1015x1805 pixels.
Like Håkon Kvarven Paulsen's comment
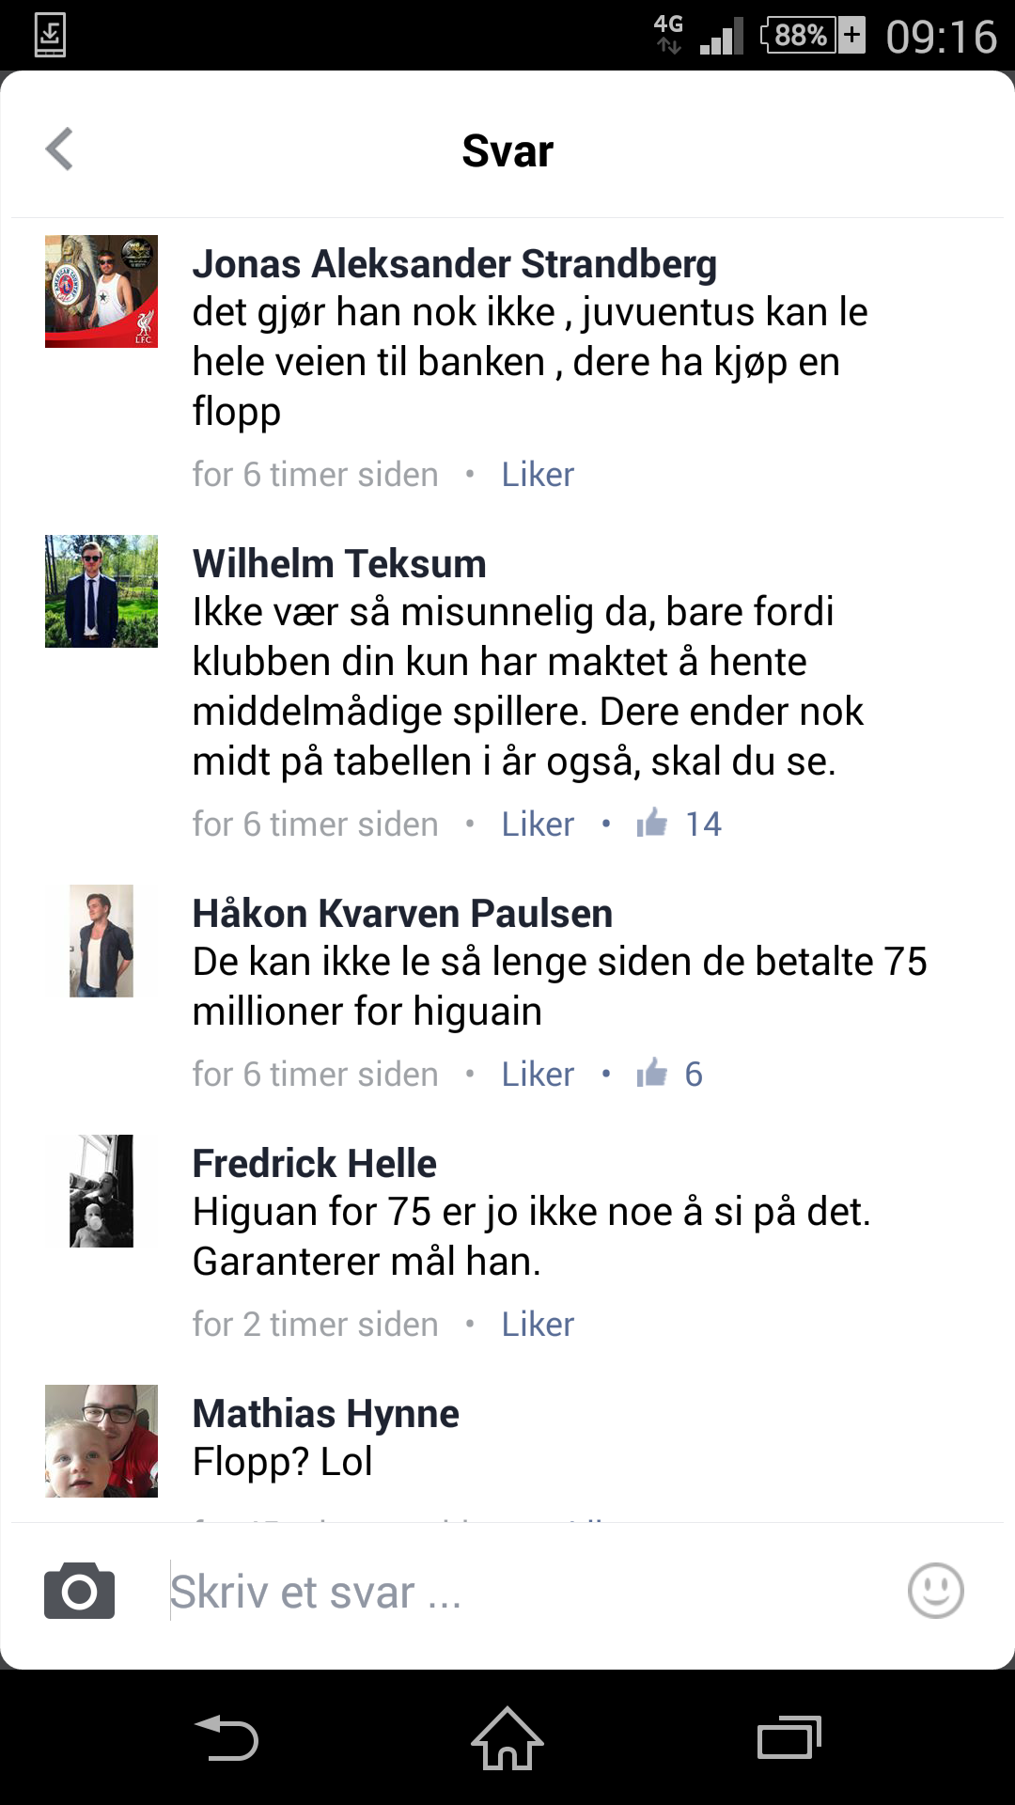point(538,1074)
